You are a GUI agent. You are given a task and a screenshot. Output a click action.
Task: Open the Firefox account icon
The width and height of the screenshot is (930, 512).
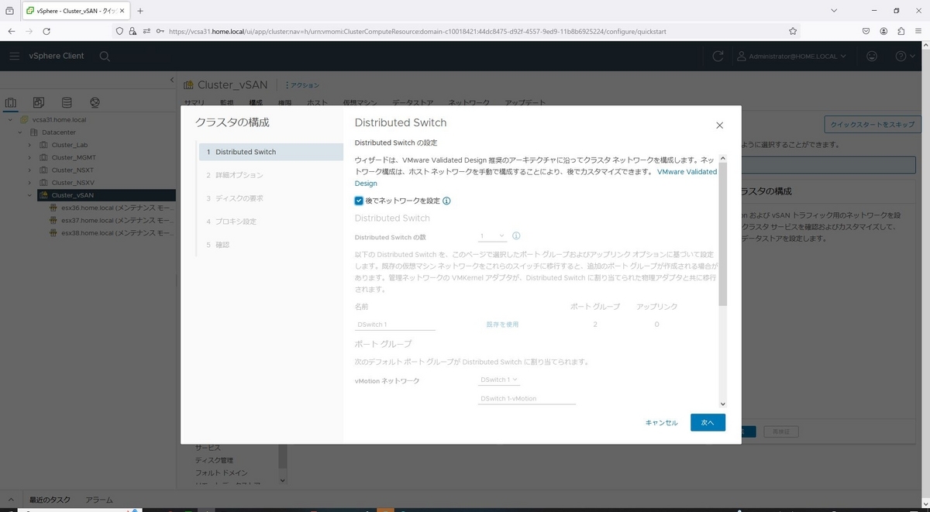pyautogui.click(x=883, y=31)
